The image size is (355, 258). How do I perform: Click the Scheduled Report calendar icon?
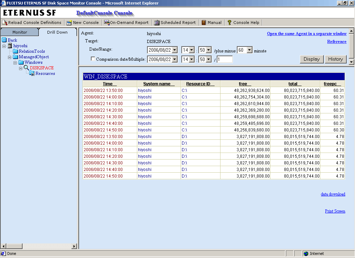pyautogui.click(x=157, y=23)
